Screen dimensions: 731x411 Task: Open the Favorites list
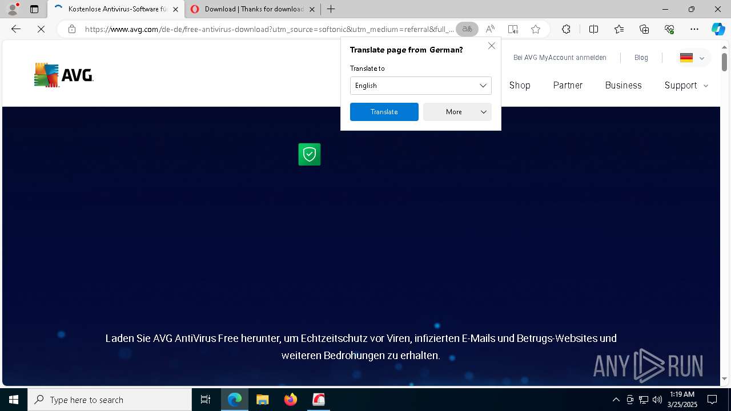pos(619,29)
